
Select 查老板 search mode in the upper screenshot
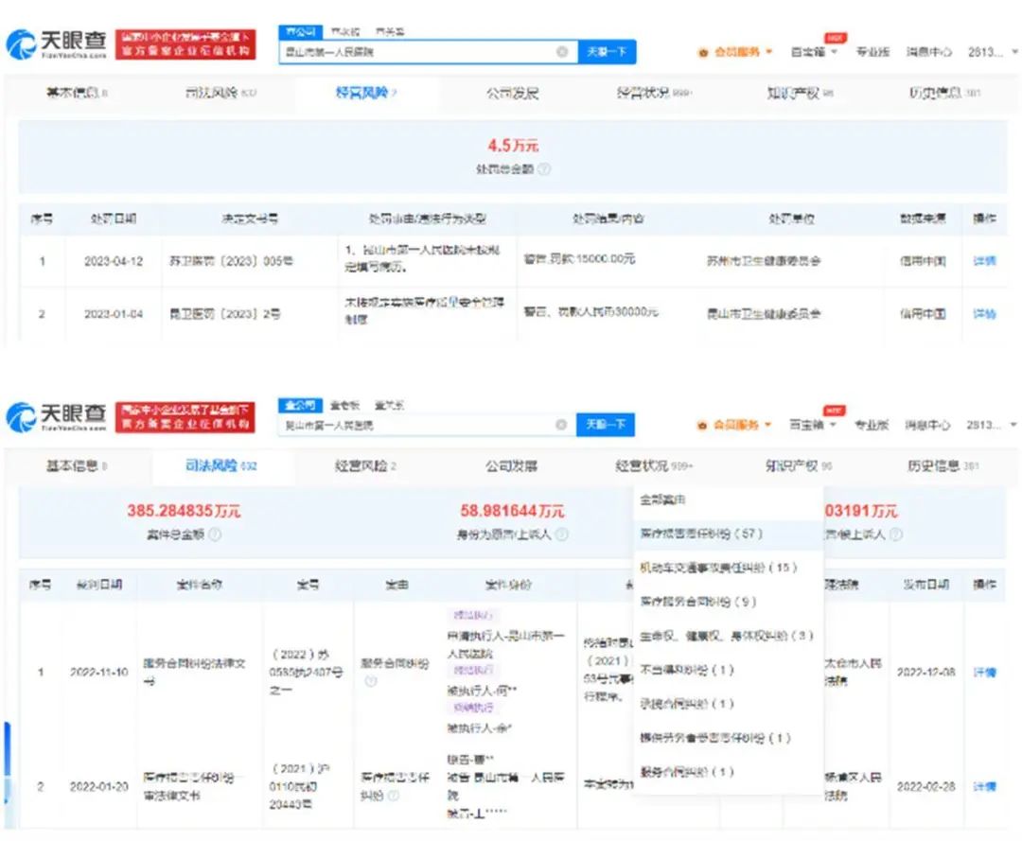point(344,31)
